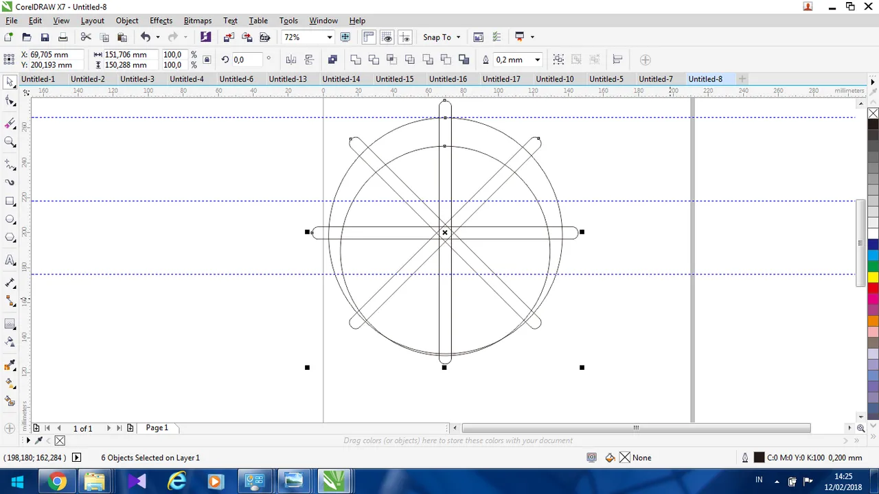879x494 pixels.
Task: Open application launcher dropdown arrow
Action: coord(532,37)
